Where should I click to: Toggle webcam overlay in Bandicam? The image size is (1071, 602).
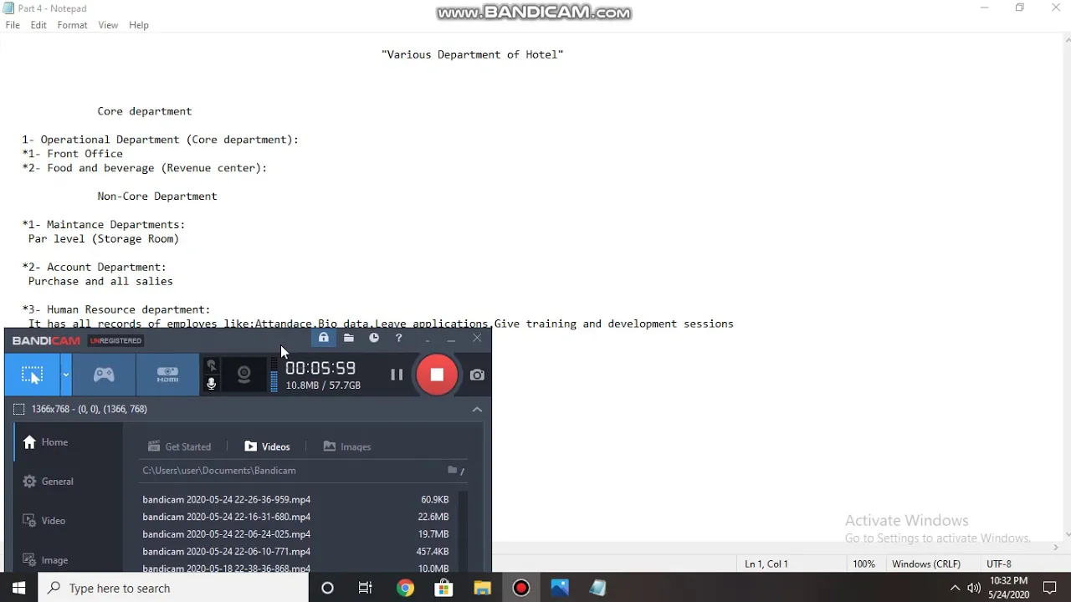(x=243, y=375)
